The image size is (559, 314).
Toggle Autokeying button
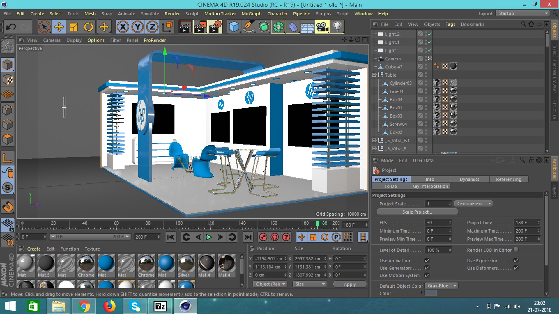tap(275, 237)
